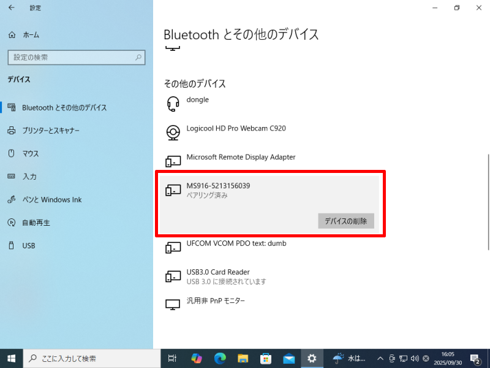This screenshot has height=368, width=490.
Task: Show hidden system tray icons
Action: [380, 358]
